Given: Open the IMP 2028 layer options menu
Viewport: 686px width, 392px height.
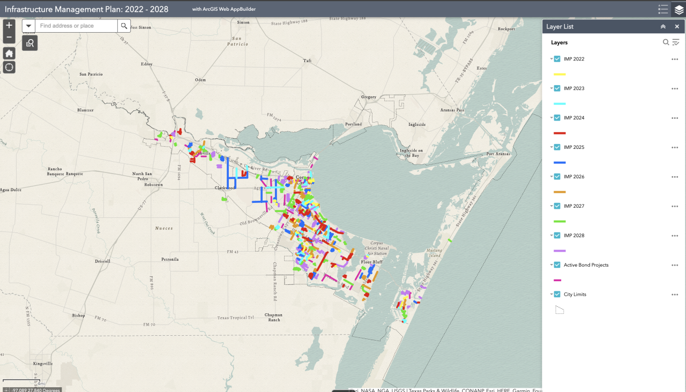Looking at the screenshot, I should pyautogui.click(x=674, y=236).
